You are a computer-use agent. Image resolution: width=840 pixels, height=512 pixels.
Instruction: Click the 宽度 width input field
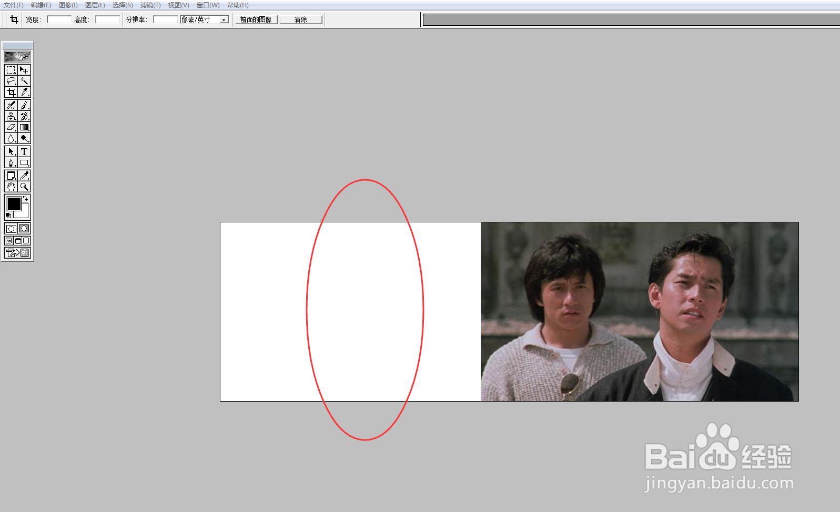click(59, 19)
